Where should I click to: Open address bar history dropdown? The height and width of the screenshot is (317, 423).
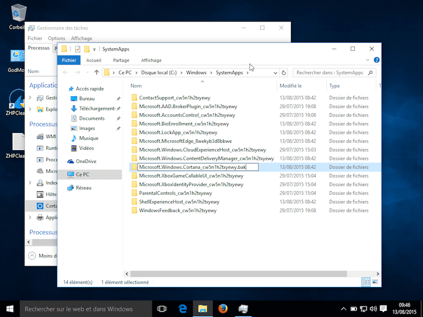pyautogui.click(x=275, y=73)
